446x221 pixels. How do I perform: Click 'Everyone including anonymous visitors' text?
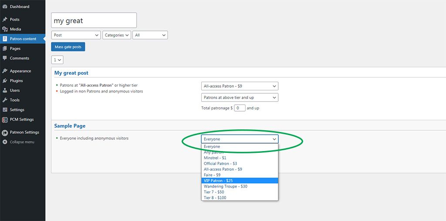(94, 138)
